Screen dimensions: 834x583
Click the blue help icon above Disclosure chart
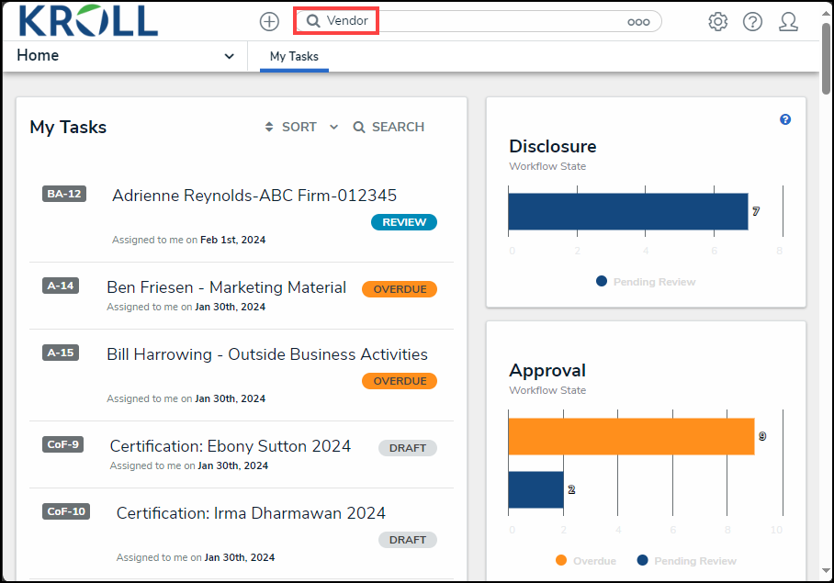tap(785, 119)
